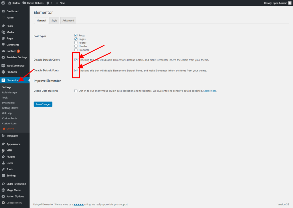Click the Karton Options gear icon in sidebar
This screenshot has width=293, height=208.
click(x=3, y=197)
